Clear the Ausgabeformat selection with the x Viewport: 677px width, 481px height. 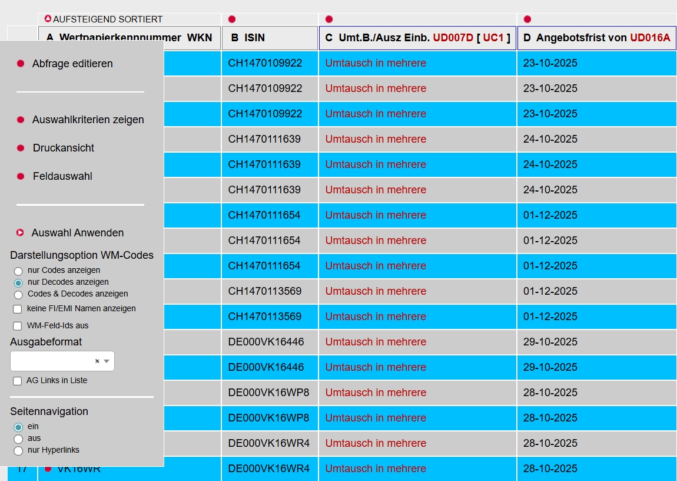[97, 361]
